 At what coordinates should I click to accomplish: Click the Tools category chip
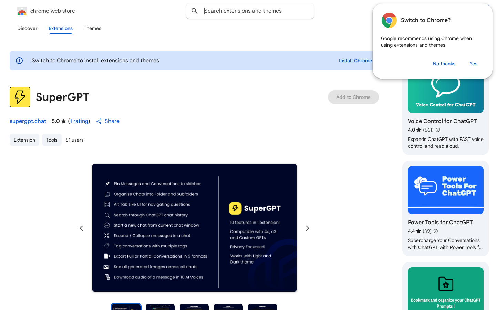click(52, 140)
